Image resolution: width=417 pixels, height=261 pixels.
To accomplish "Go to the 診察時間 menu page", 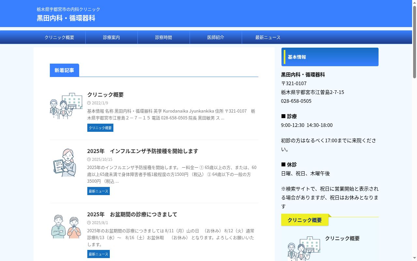I will point(164,37).
